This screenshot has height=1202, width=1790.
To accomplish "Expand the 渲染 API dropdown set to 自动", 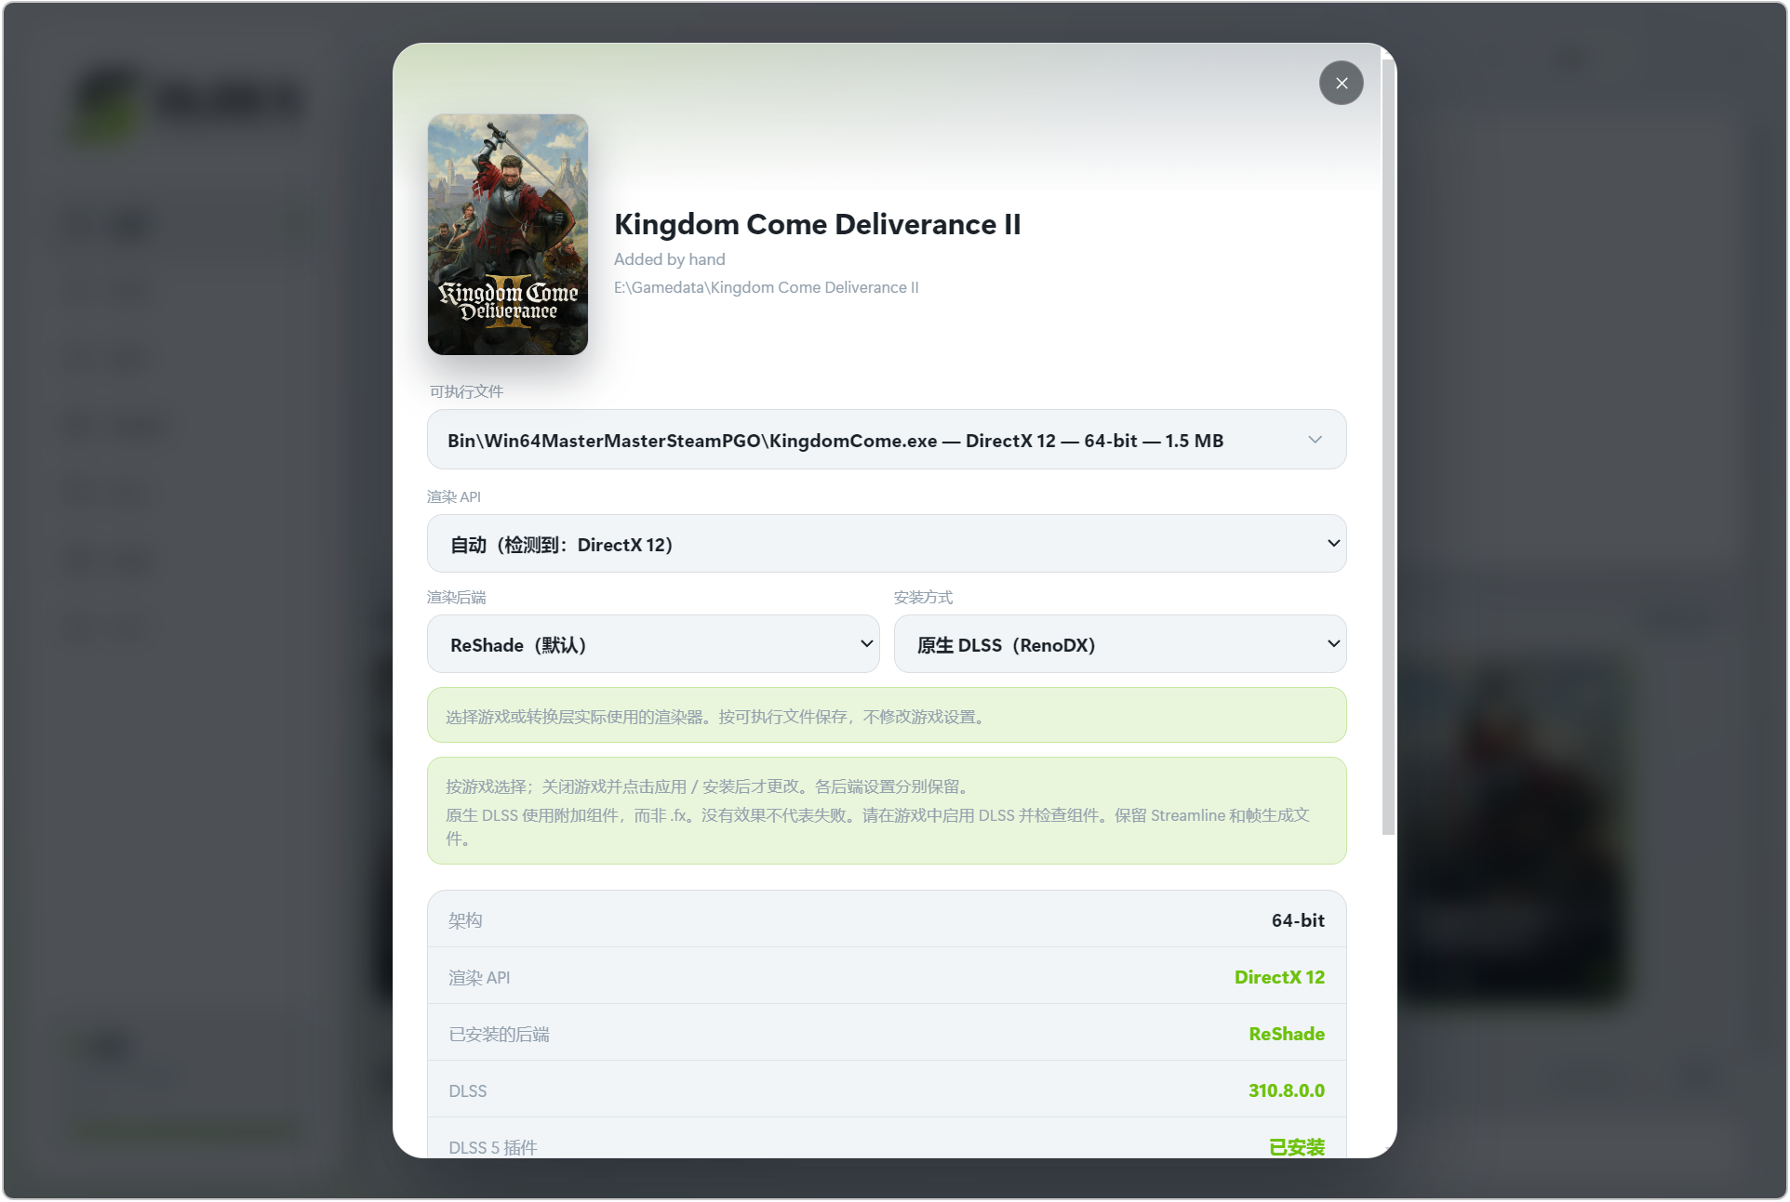I will click(886, 544).
